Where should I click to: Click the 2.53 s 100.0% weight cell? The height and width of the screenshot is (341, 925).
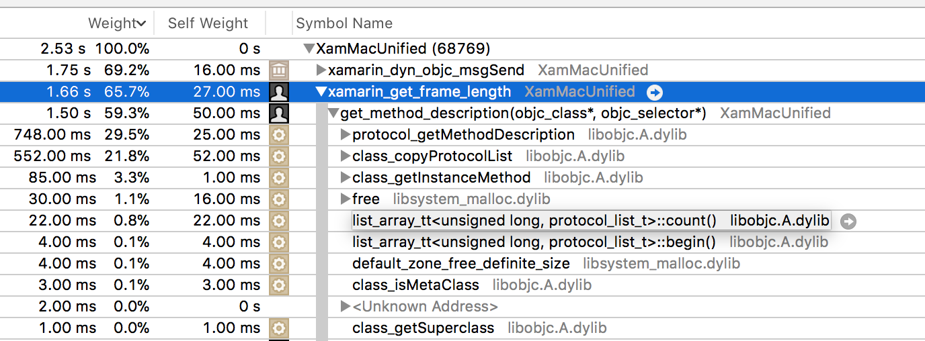pyautogui.click(x=95, y=49)
